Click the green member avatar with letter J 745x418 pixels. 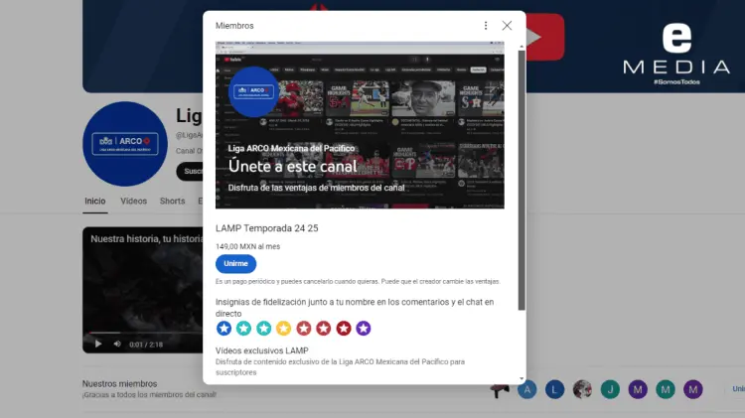(x=610, y=389)
